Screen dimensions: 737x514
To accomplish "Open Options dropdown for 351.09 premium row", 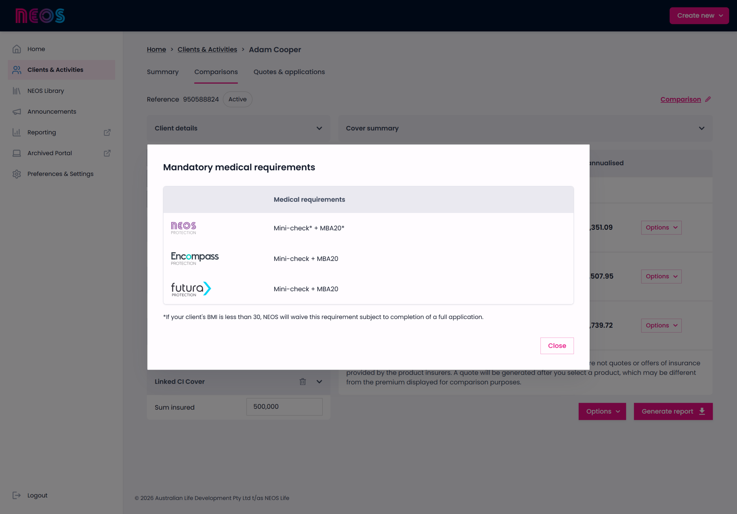I will pos(661,228).
